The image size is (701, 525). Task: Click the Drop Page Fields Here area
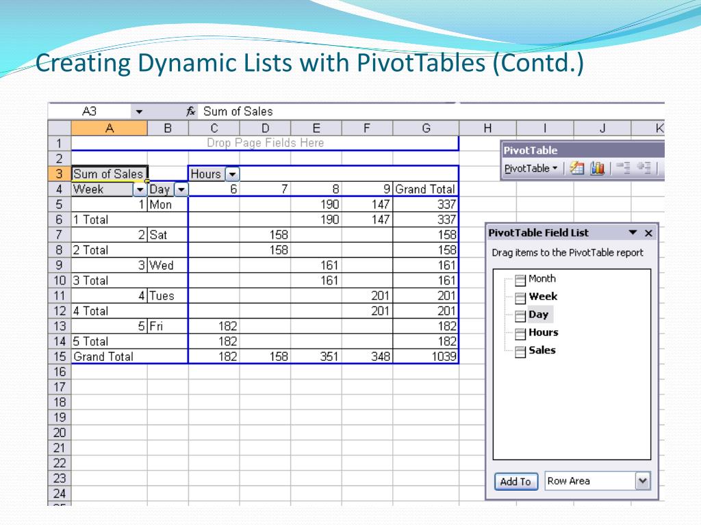coord(265,144)
